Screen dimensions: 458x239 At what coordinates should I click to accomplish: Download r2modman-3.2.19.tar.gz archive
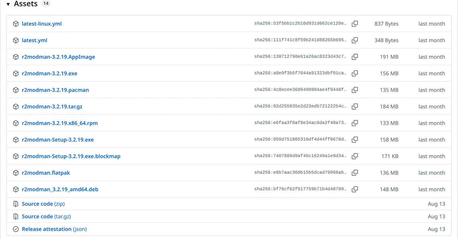click(x=52, y=106)
